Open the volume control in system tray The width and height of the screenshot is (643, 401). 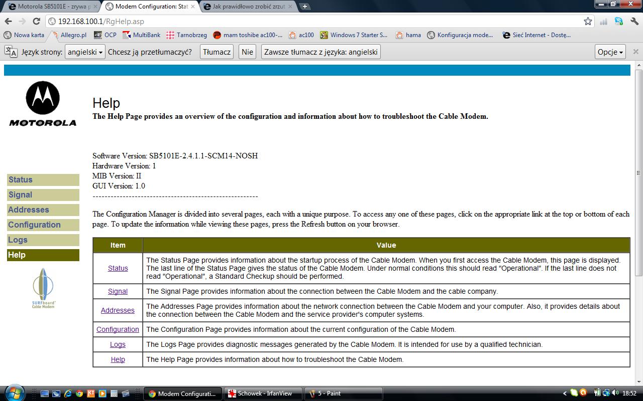coord(614,393)
